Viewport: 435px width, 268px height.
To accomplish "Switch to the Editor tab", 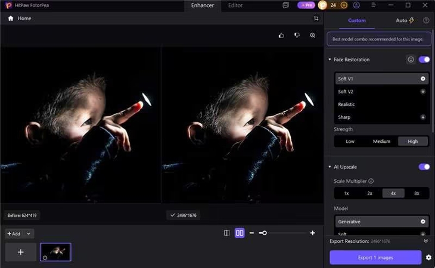I will pyautogui.click(x=235, y=5).
